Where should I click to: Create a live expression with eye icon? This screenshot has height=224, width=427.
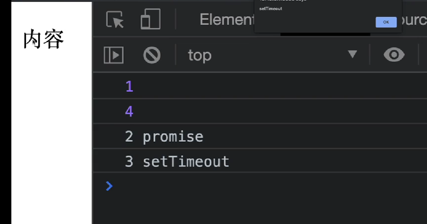tap(394, 55)
